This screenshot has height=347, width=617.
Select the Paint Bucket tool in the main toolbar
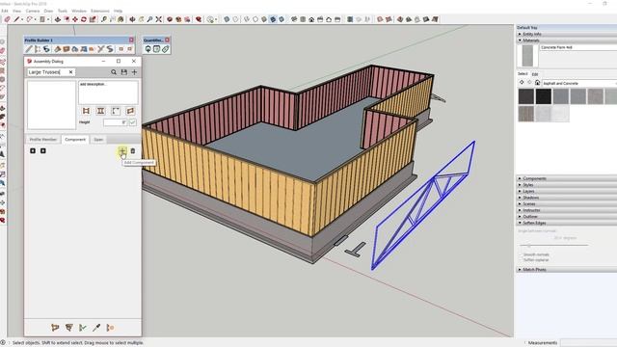121,19
